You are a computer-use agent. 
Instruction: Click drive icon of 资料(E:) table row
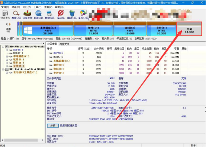pos(51,69)
